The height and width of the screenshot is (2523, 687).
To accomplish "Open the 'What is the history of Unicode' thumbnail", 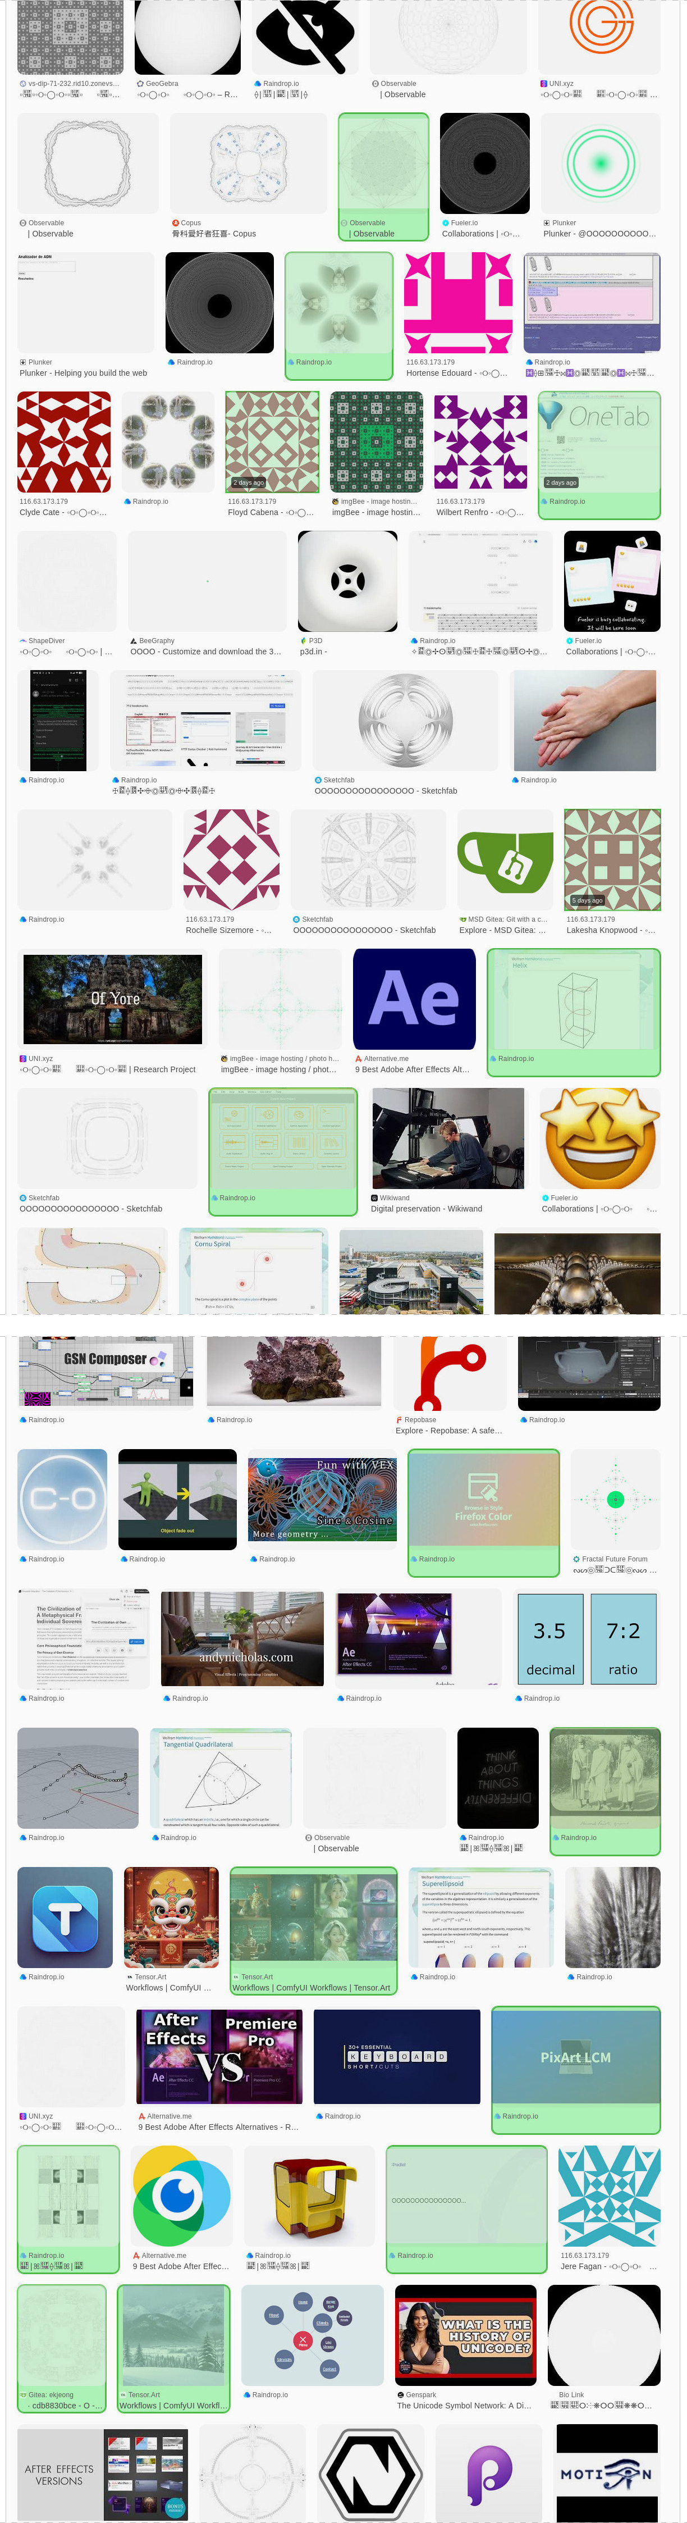I will (466, 2334).
